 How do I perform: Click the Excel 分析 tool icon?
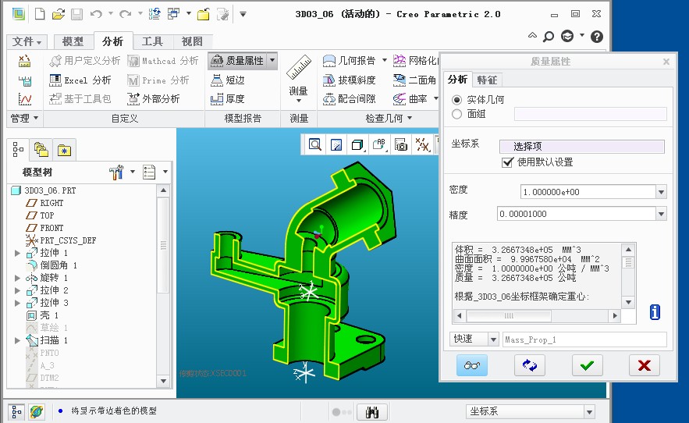[x=55, y=80]
